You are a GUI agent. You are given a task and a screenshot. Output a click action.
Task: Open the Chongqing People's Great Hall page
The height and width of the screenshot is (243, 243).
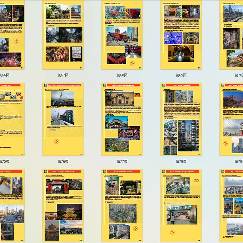(x=63, y=205)
